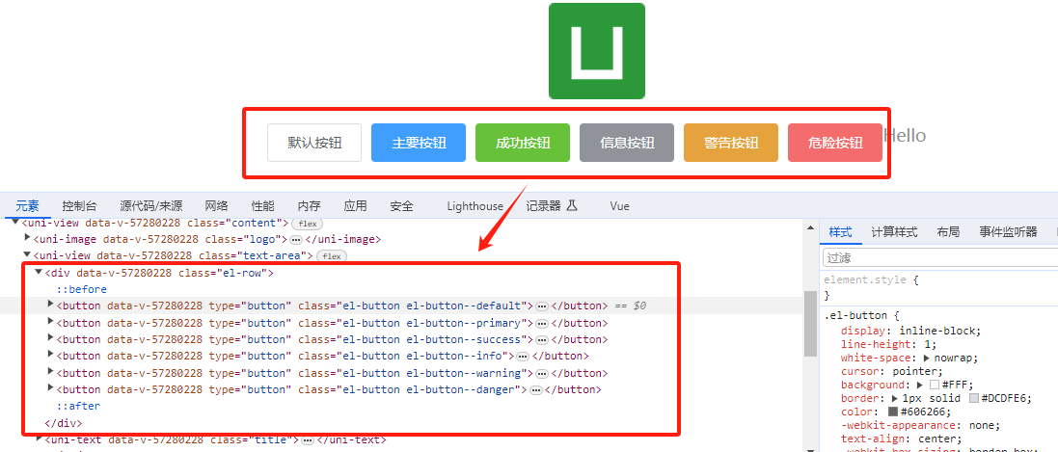
Task: Click ellipsis badge in el-button--default row
Action: click(x=542, y=306)
